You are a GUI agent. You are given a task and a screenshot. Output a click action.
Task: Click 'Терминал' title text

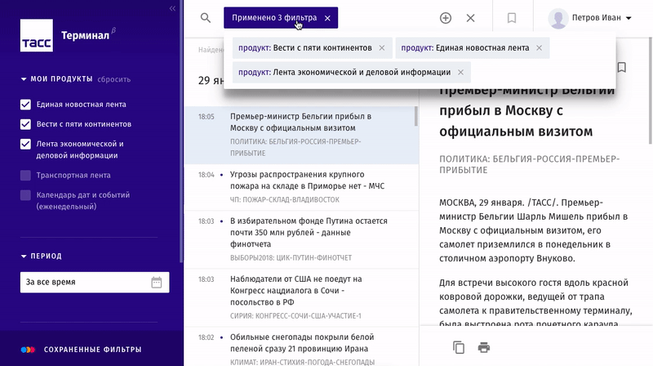(86, 35)
